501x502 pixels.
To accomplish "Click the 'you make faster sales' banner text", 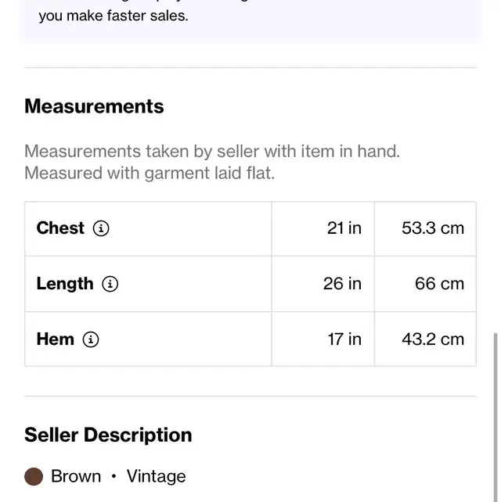I will click(114, 16).
